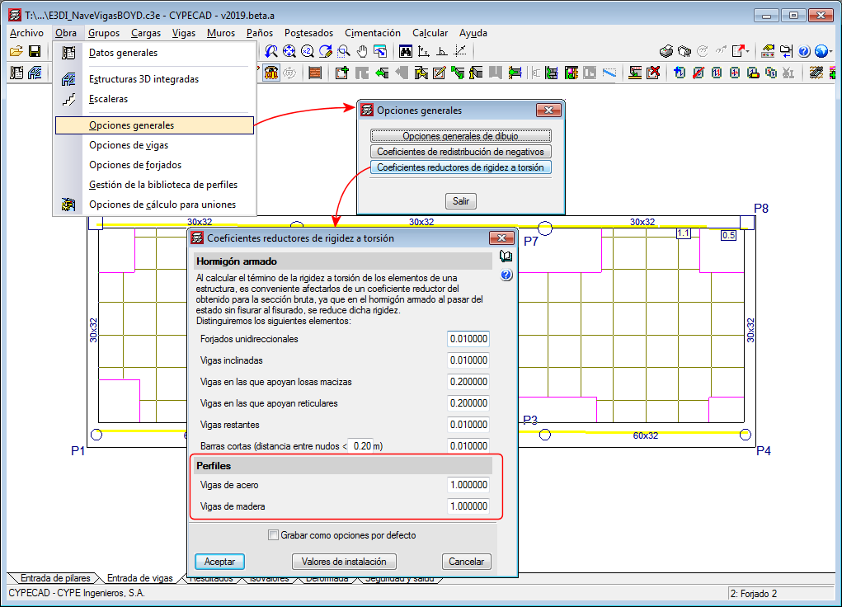Click the configuration icon with yellow hand
Screen dimensions: 842x607
click(768, 52)
